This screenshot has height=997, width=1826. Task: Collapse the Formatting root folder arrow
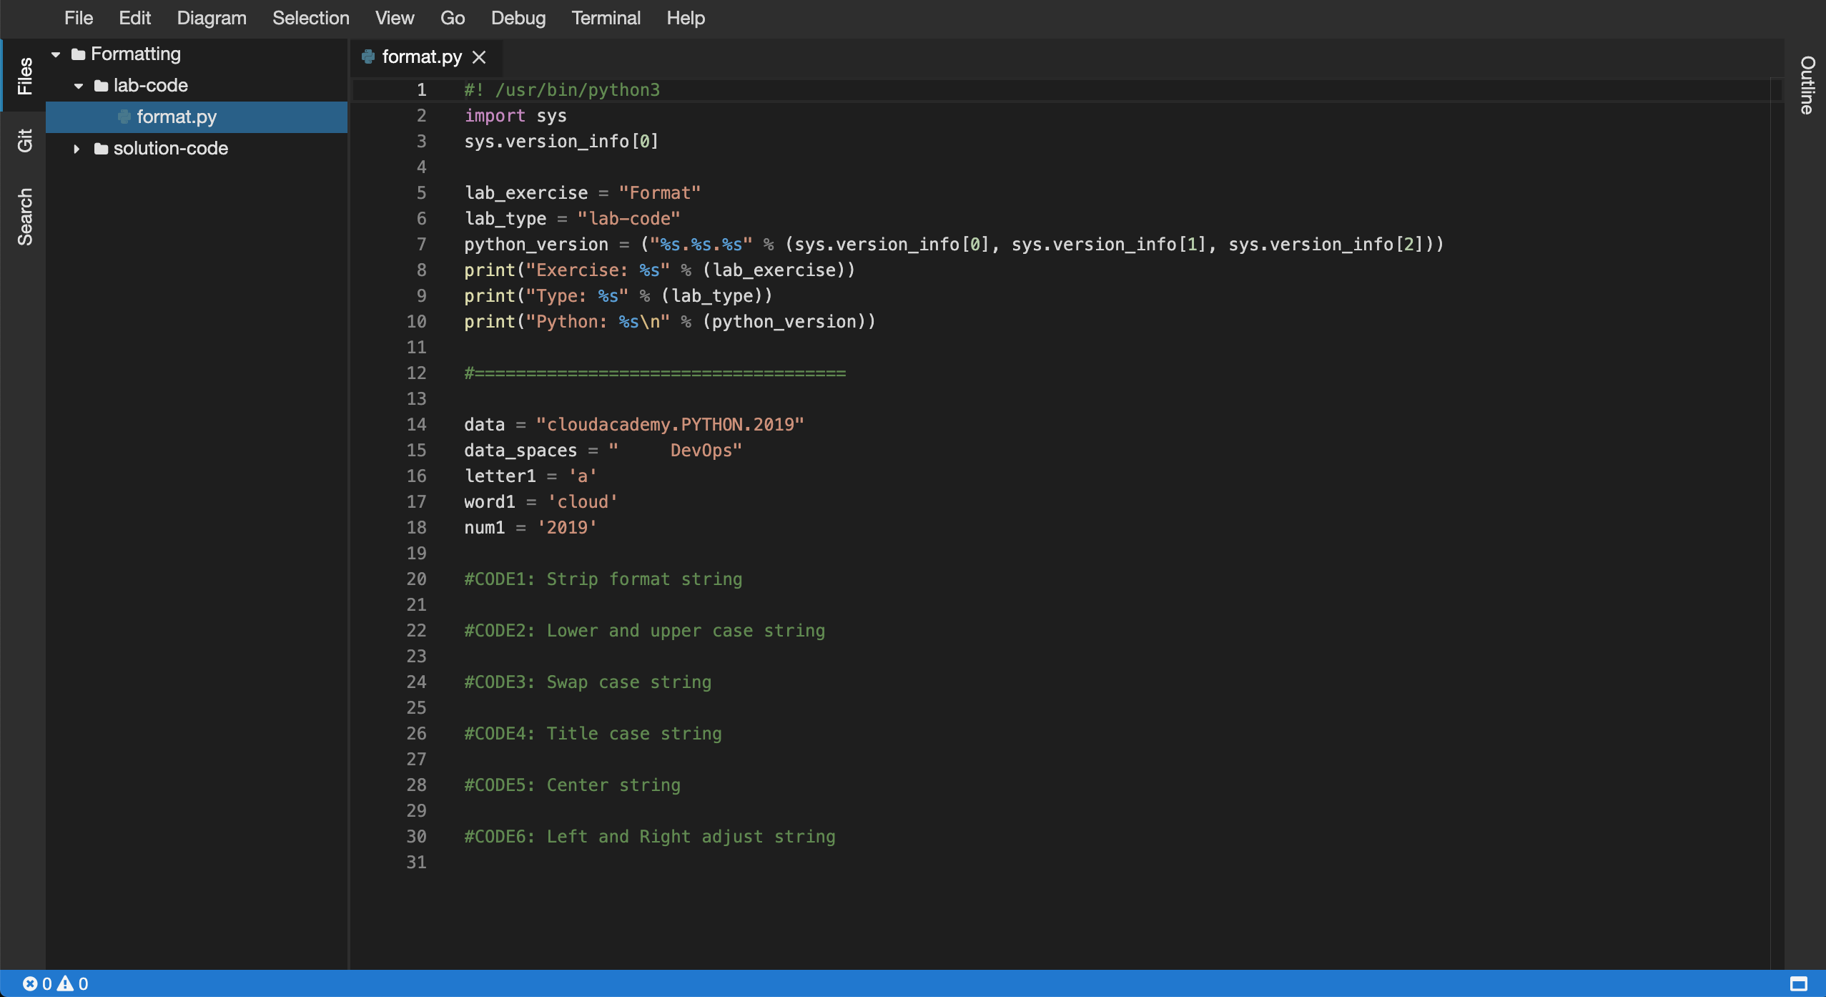56,54
